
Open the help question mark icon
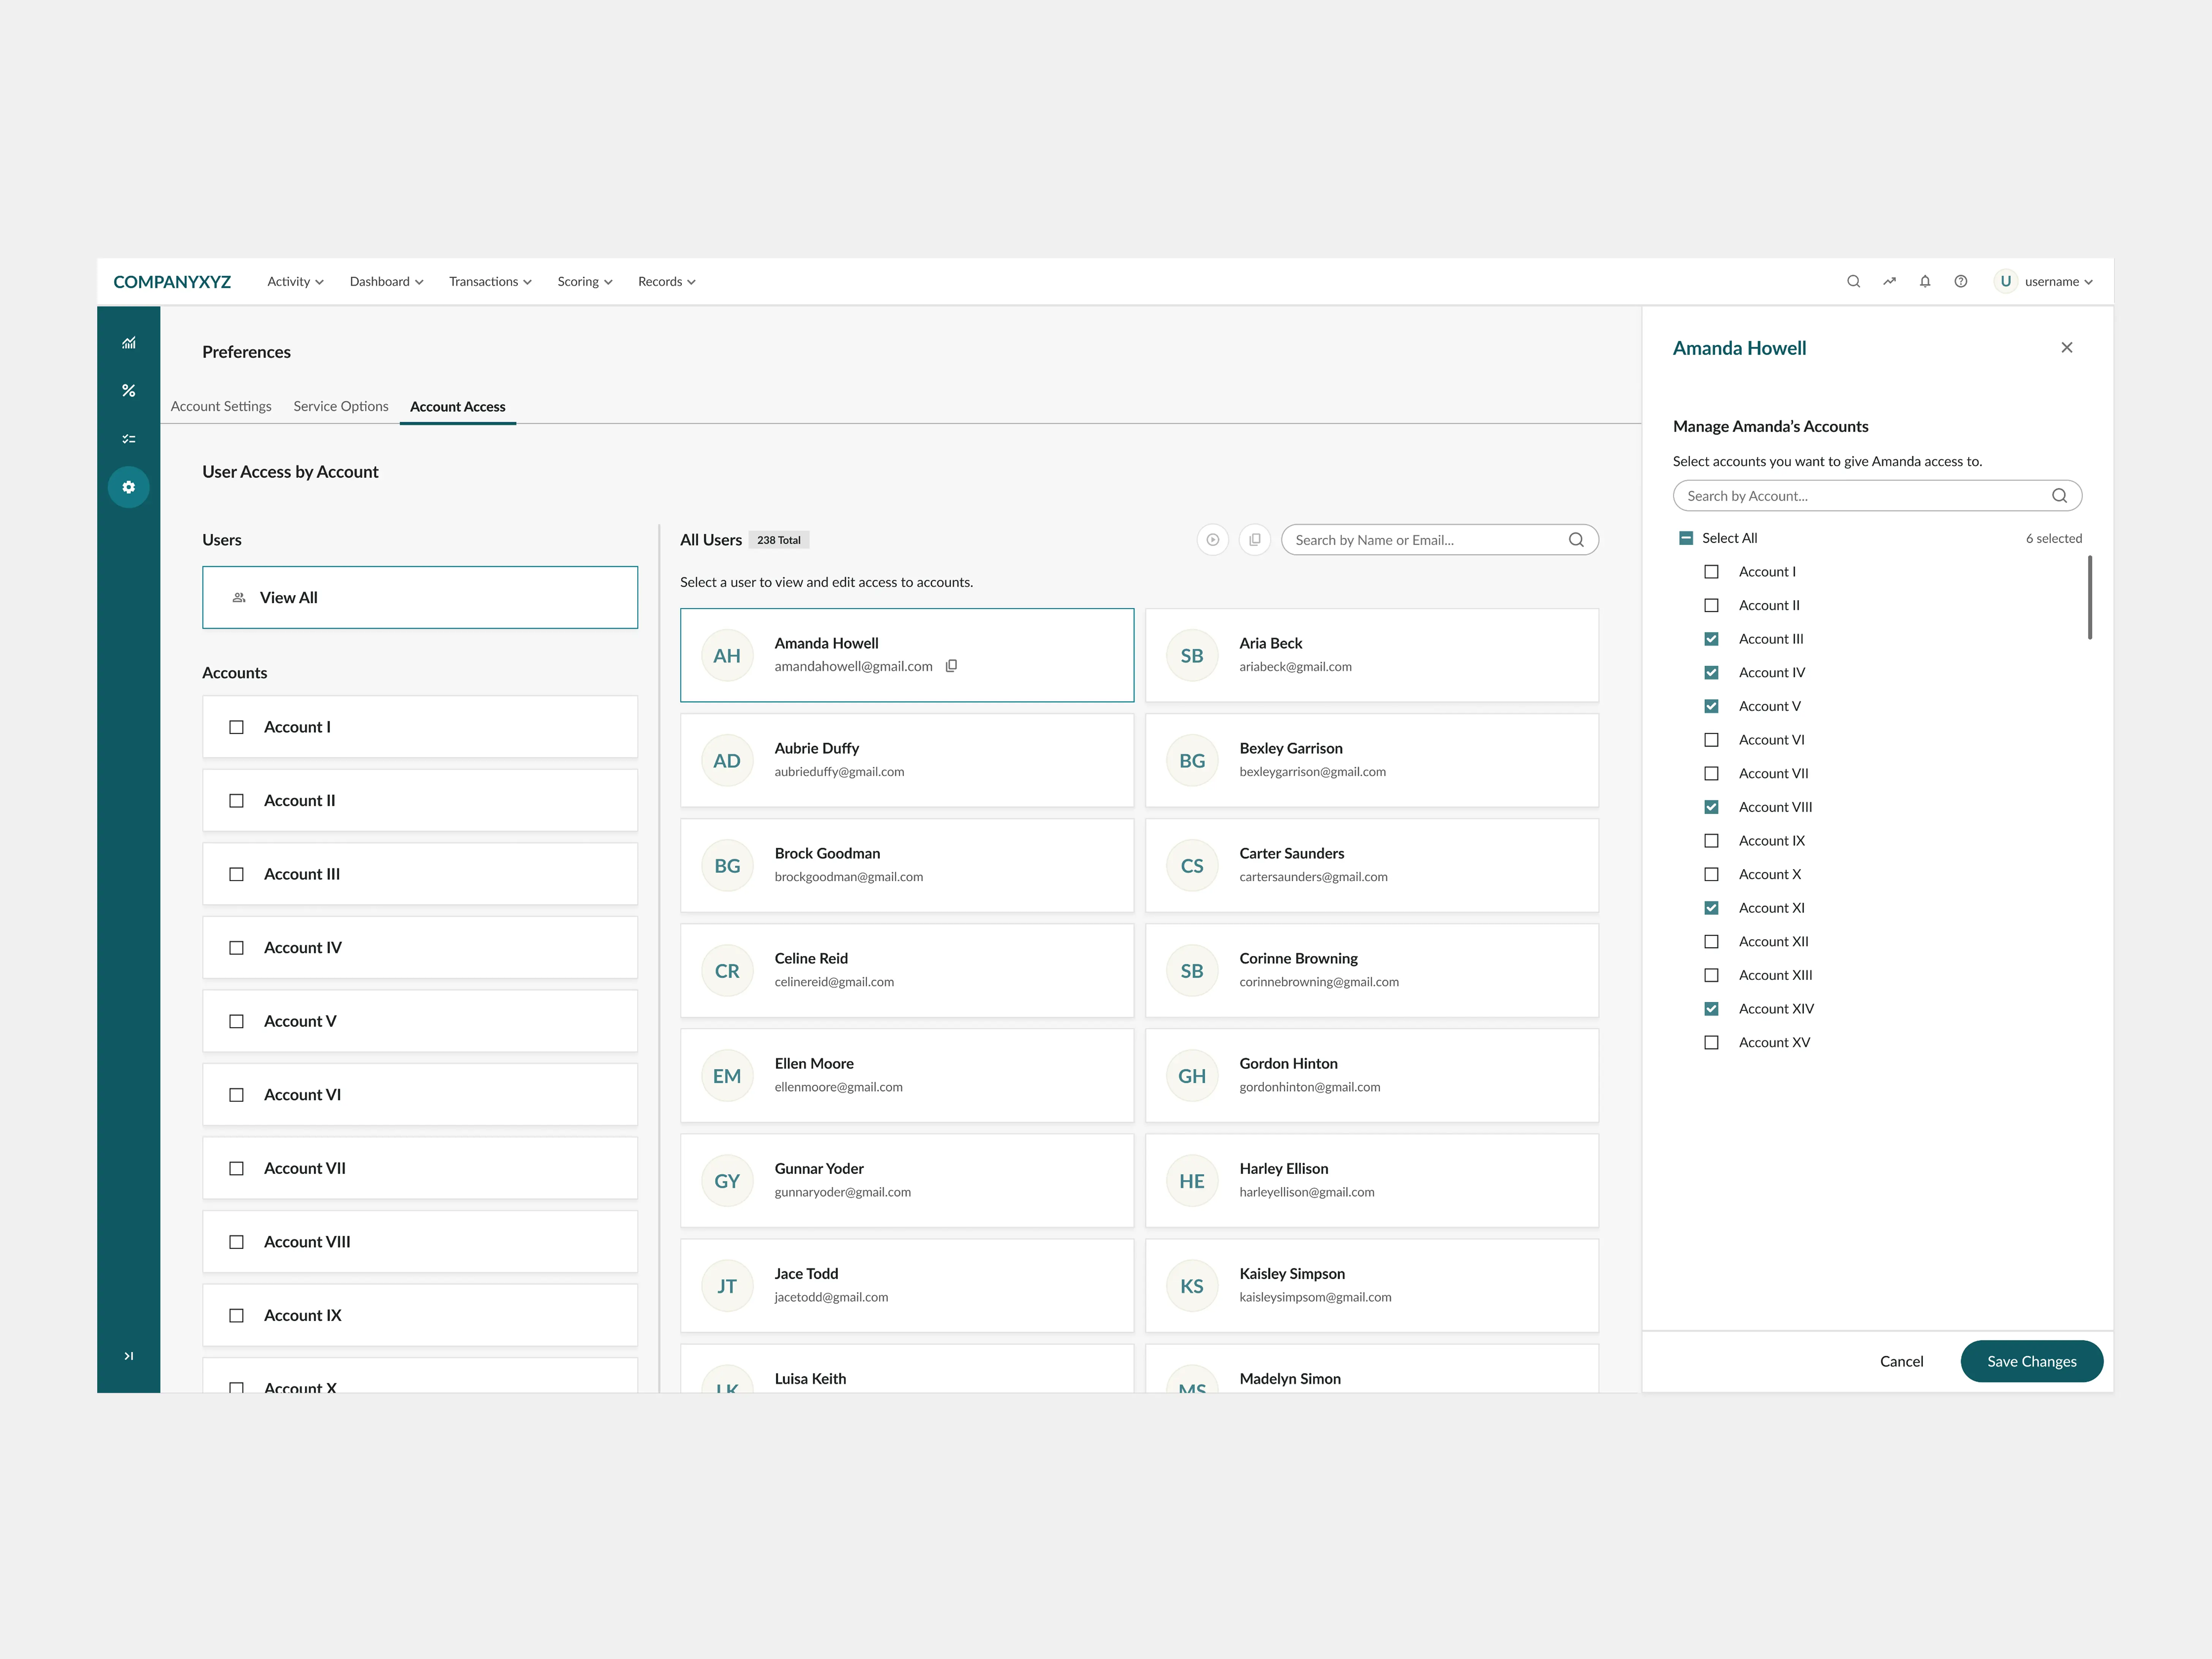pyautogui.click(x=1961, y=282)
